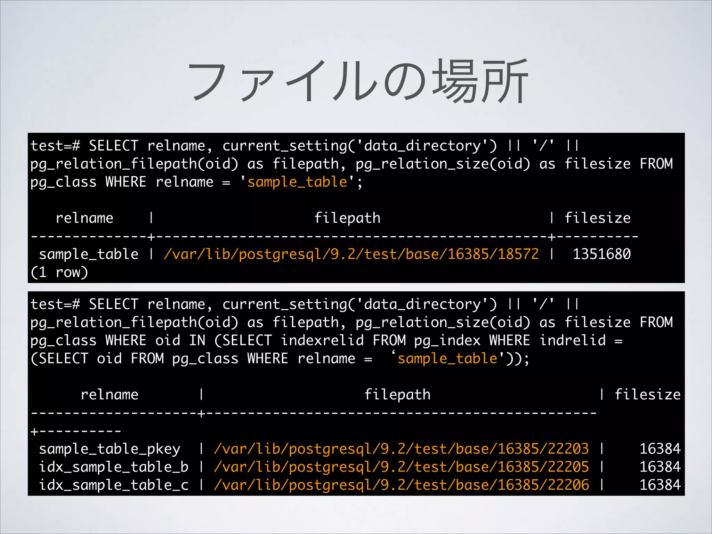Click filesize 16384 in idx_sample_table_b row
The height and width of the screenshot is (534, 712).
660,467
